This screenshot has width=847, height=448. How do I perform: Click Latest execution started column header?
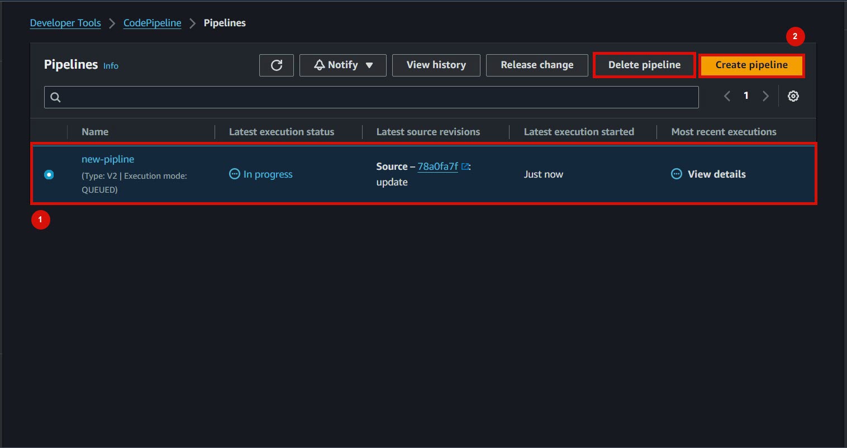click(x=579, y=132)
